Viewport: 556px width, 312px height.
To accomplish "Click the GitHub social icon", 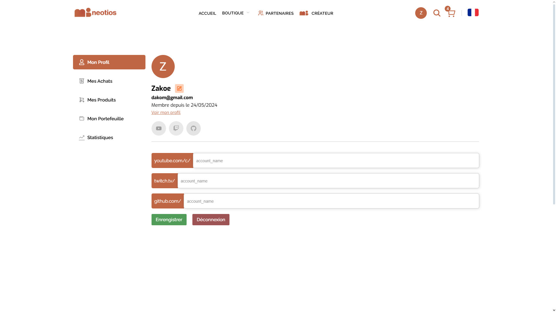I will pos(193,128).
